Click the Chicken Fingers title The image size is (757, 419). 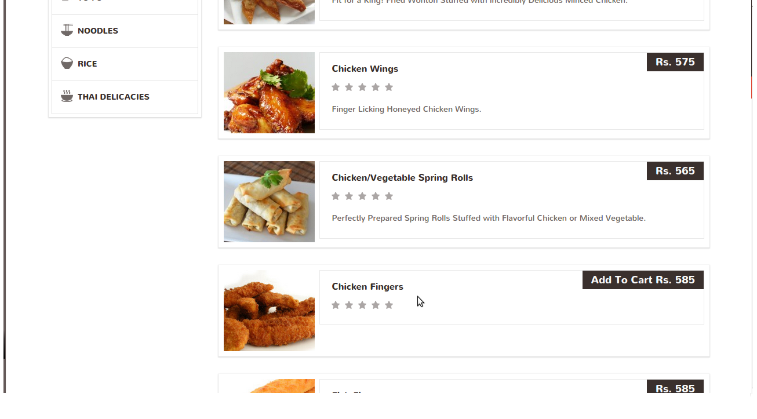coord(367,286)
